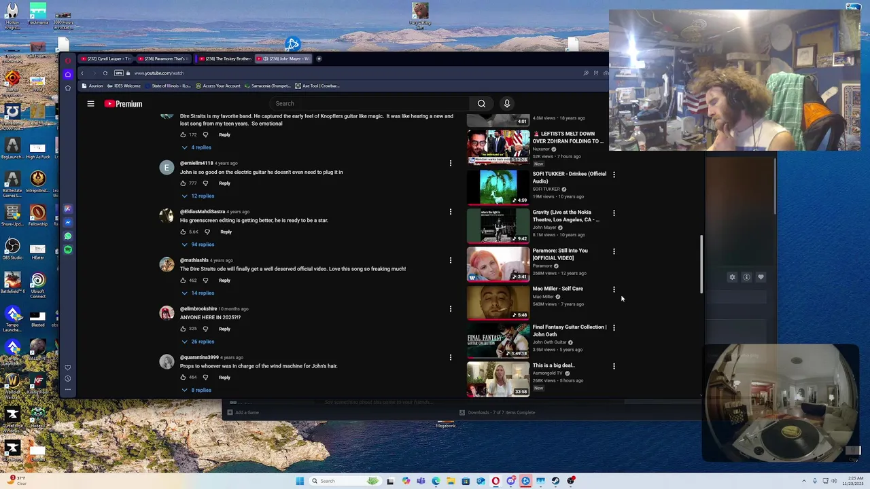
Task: Open the Access Your Account bookmark
Action: 218,86
